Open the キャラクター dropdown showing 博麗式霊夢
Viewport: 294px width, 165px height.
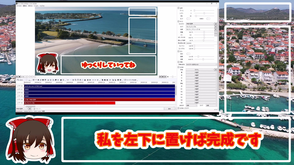click(200, 24)
